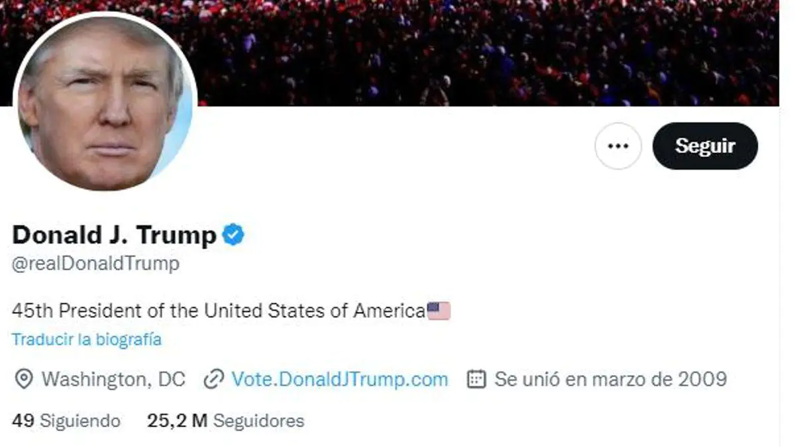
Task: Click the Donald J. Trump display name
Action: coord(115,234)
